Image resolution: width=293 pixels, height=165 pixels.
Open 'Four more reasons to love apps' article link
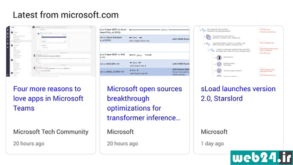pyautogui.click(x=48, y=98)
